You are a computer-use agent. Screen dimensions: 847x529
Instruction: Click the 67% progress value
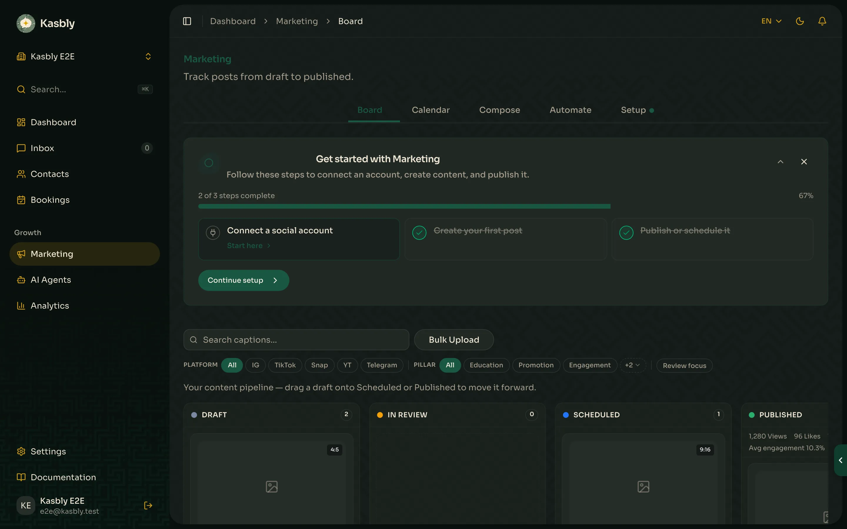806,195
